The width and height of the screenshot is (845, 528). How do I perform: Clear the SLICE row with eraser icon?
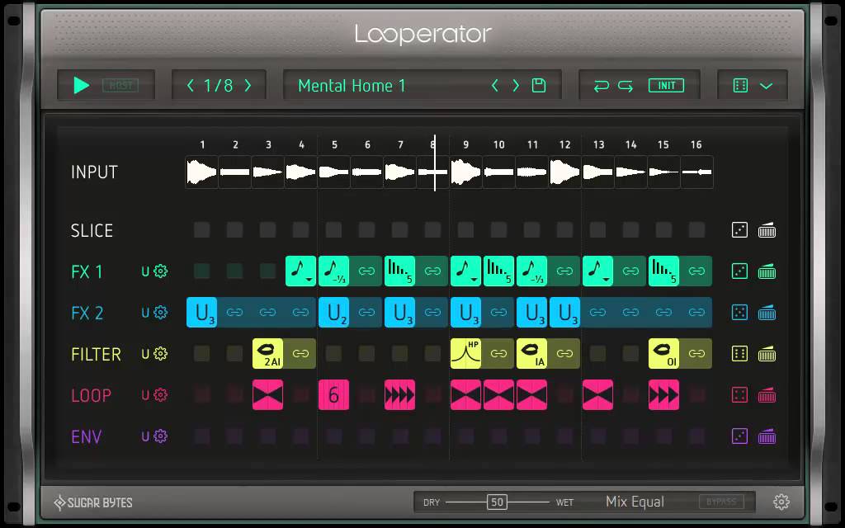[x=767, y=230]
